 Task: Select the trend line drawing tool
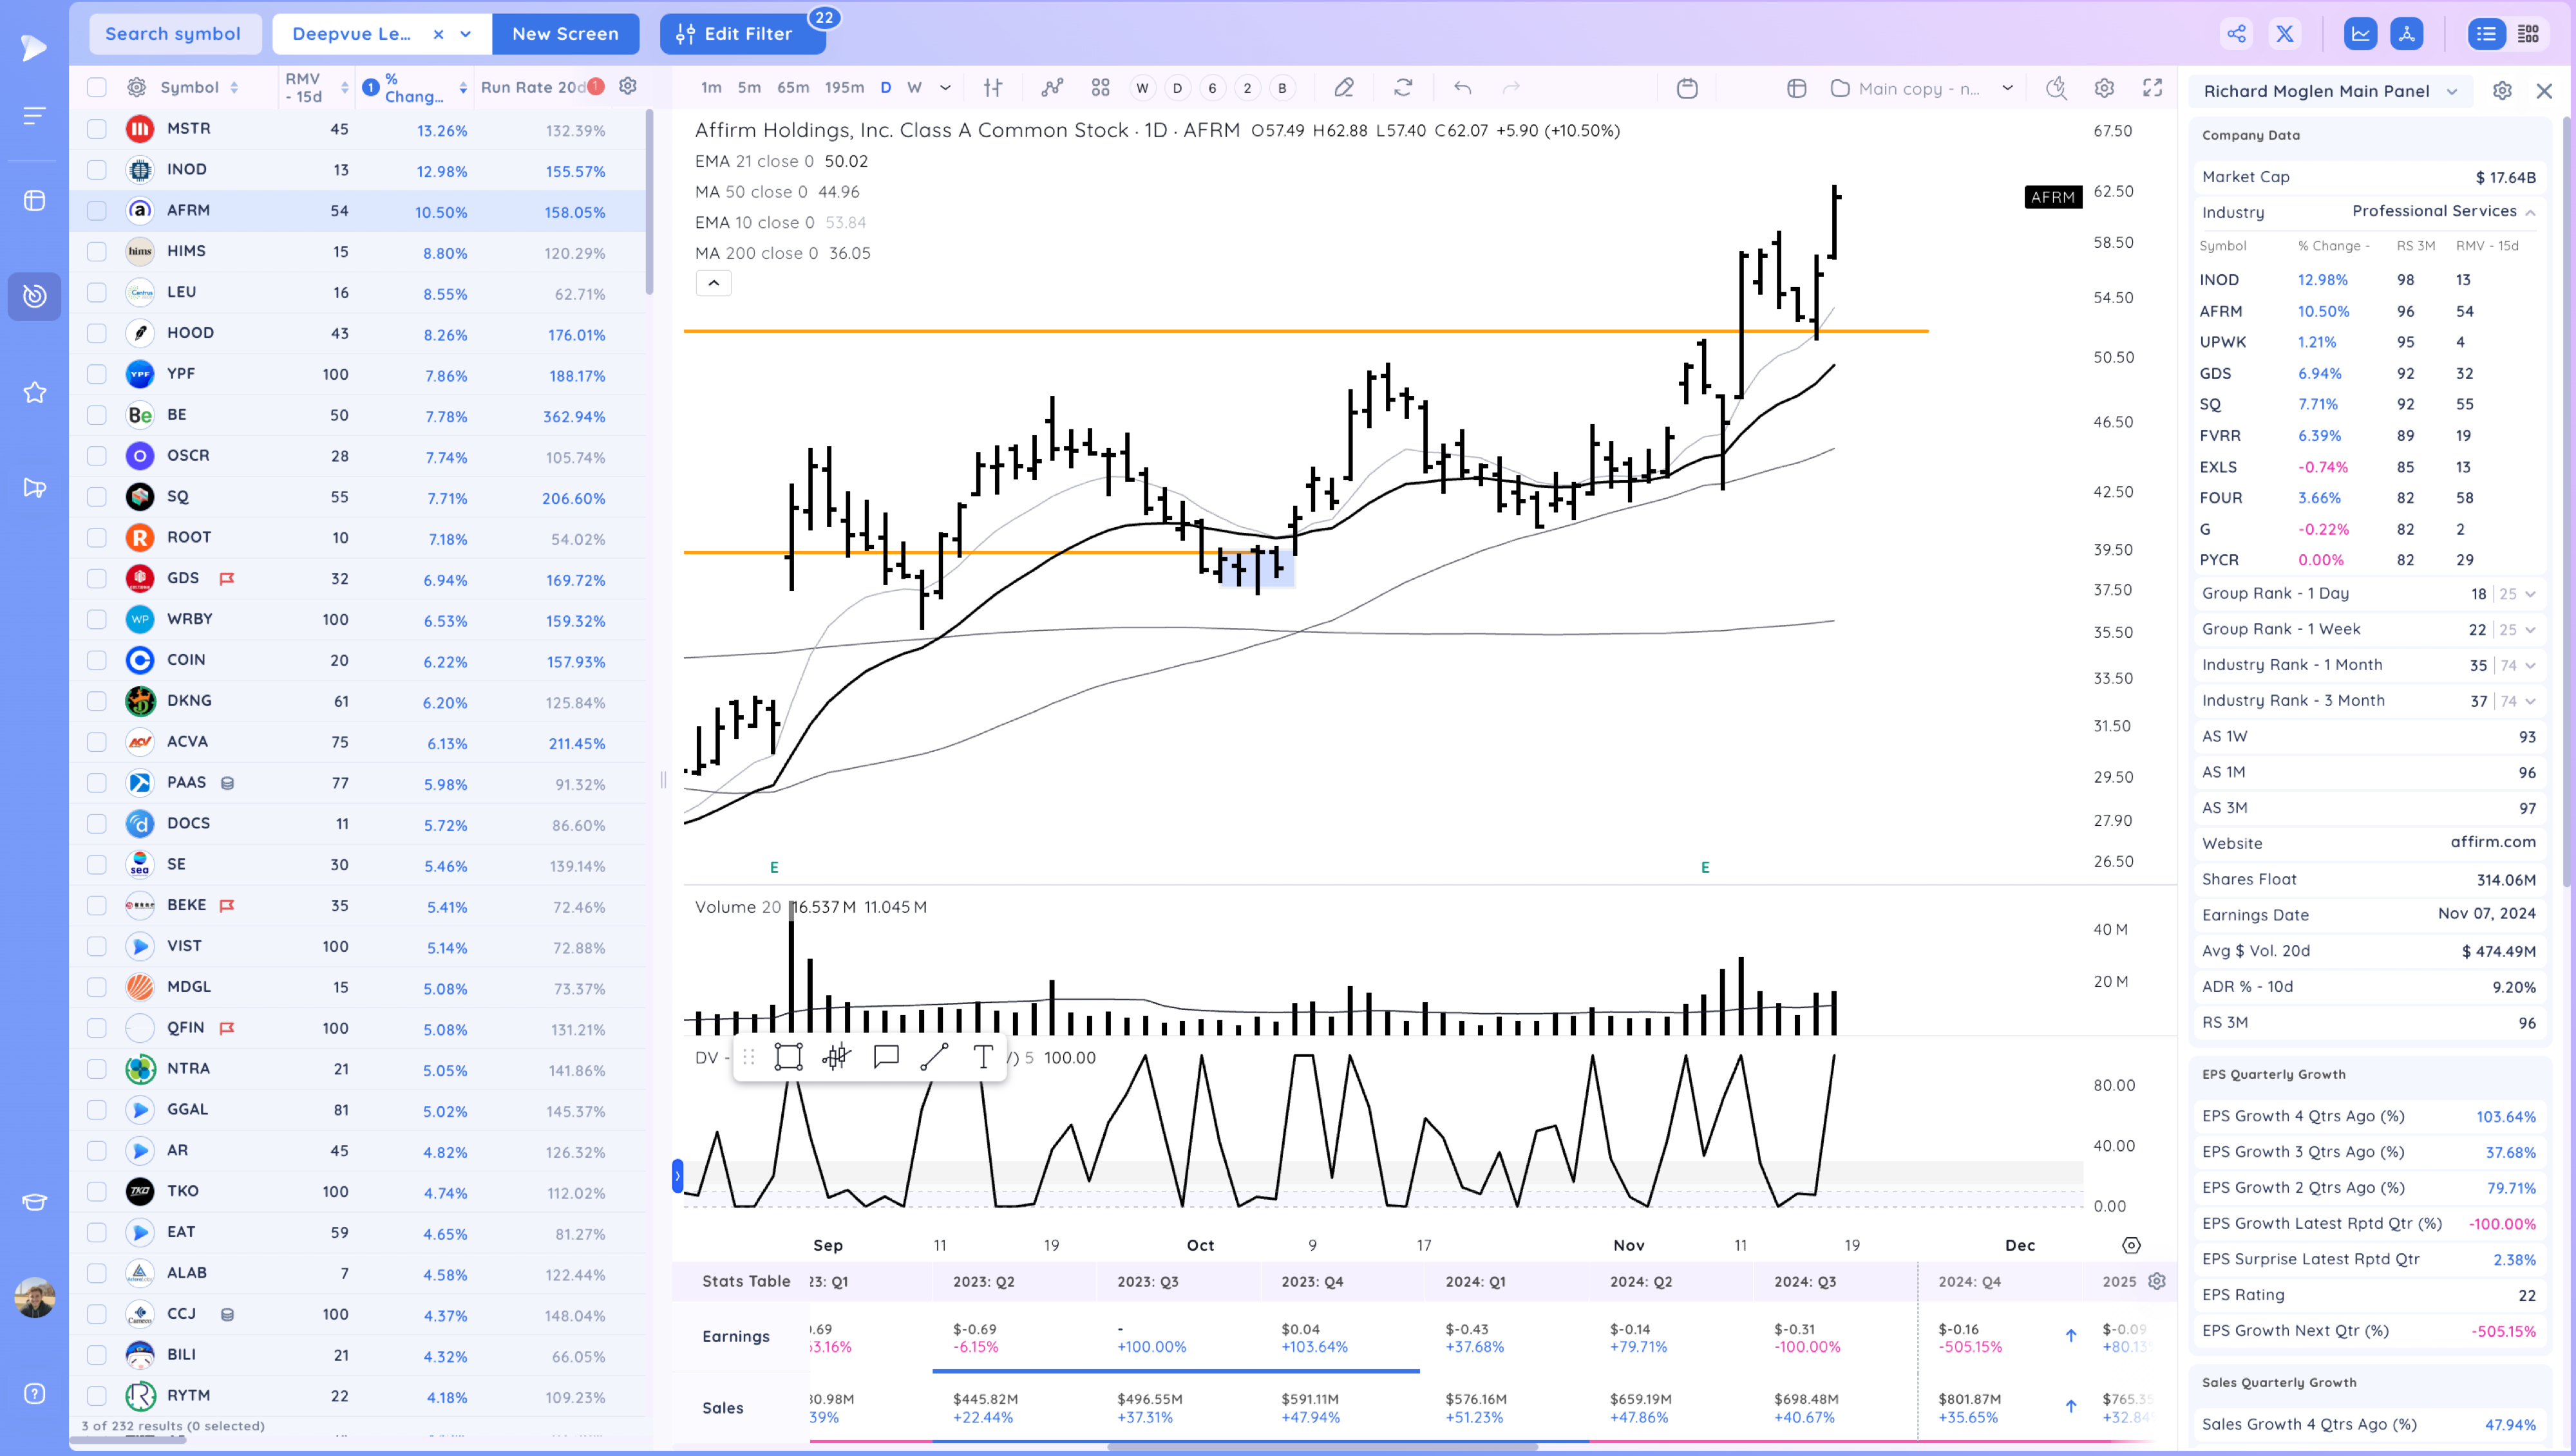point(934,1057)
